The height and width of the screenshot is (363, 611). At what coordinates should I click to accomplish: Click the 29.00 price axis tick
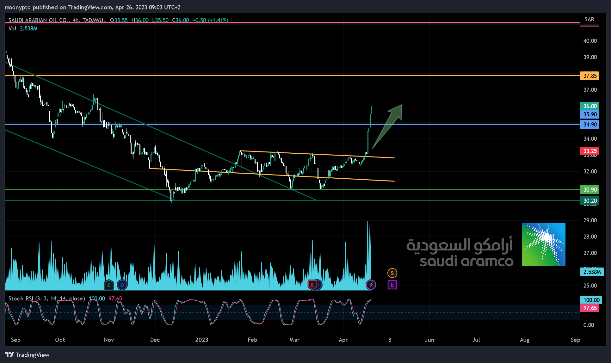click(x=590, y=220)
